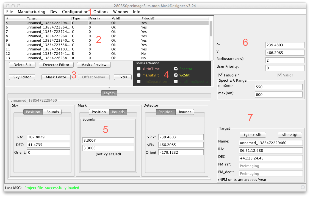Open the Mask Editor
This screenshot has width=310, height=197.
point(56,77)
